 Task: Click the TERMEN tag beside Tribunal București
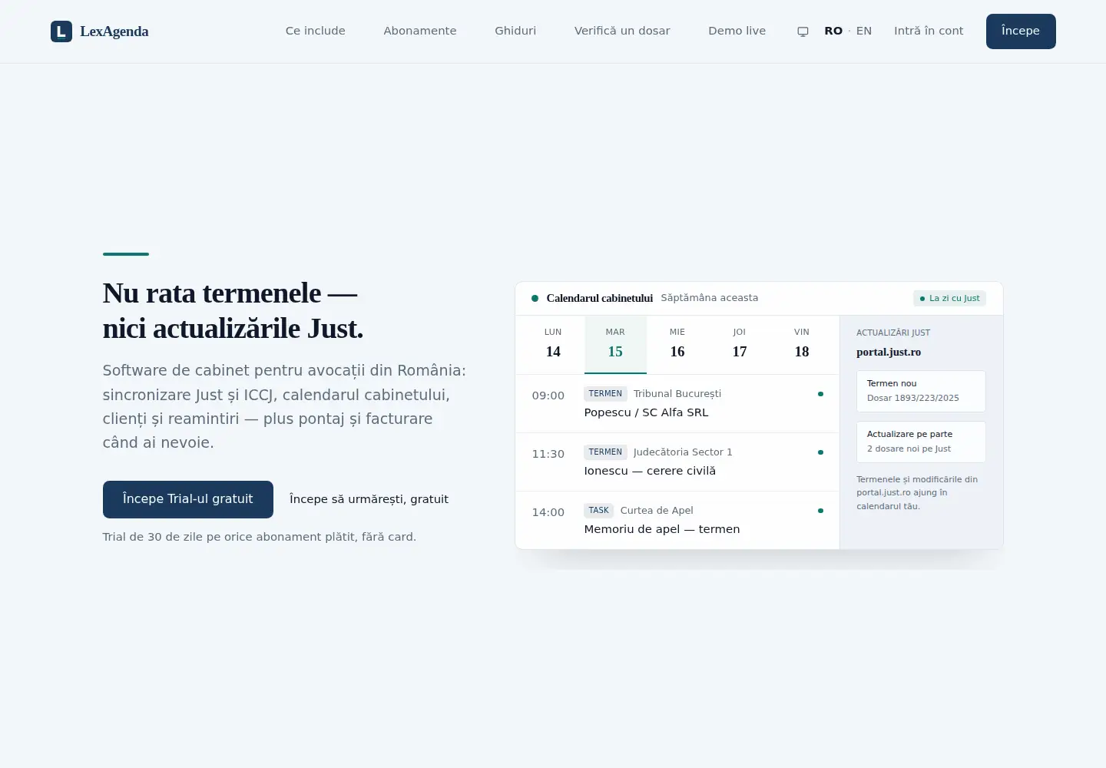[x=605, y=393]
